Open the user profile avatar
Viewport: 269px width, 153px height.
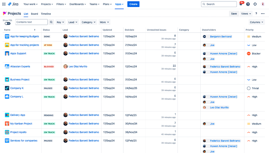tap(263, 4)
